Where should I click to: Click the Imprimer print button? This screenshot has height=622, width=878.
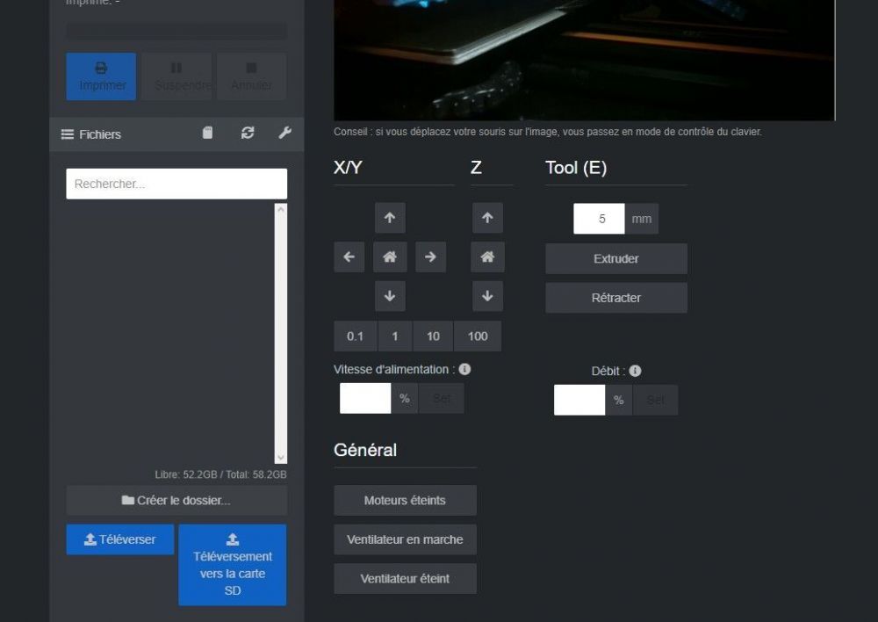tap(101, 76)
